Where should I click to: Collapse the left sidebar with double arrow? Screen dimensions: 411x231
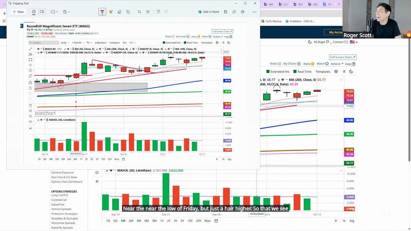pyautogui.click(x=97, y=181)
